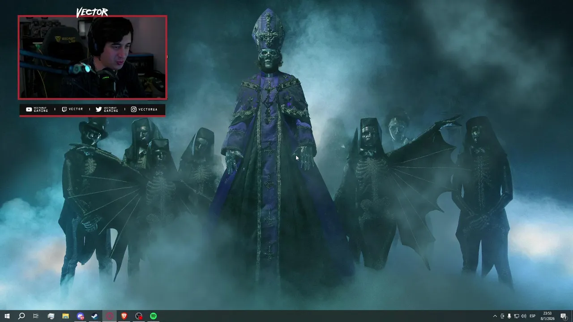Viewport: 573px width, 322px height.
Task: Open the notification center with 7 alerts
Action: [x=564, y=316]
